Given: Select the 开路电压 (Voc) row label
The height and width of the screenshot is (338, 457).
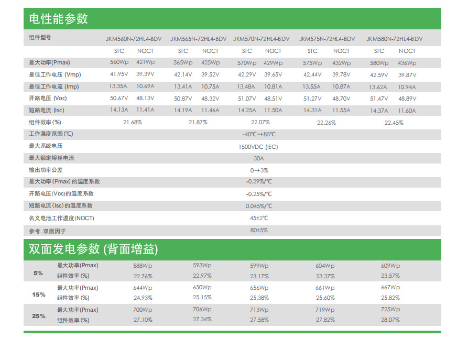Looking at the screenshot, I should coord(48,98).
